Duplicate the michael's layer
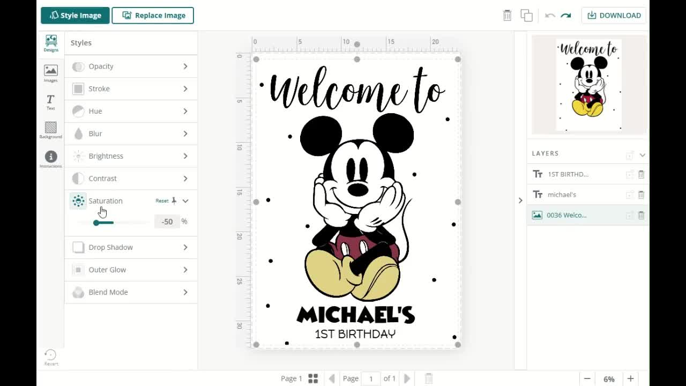This screenshot has height=386, width=686. [x=630, y=195]
